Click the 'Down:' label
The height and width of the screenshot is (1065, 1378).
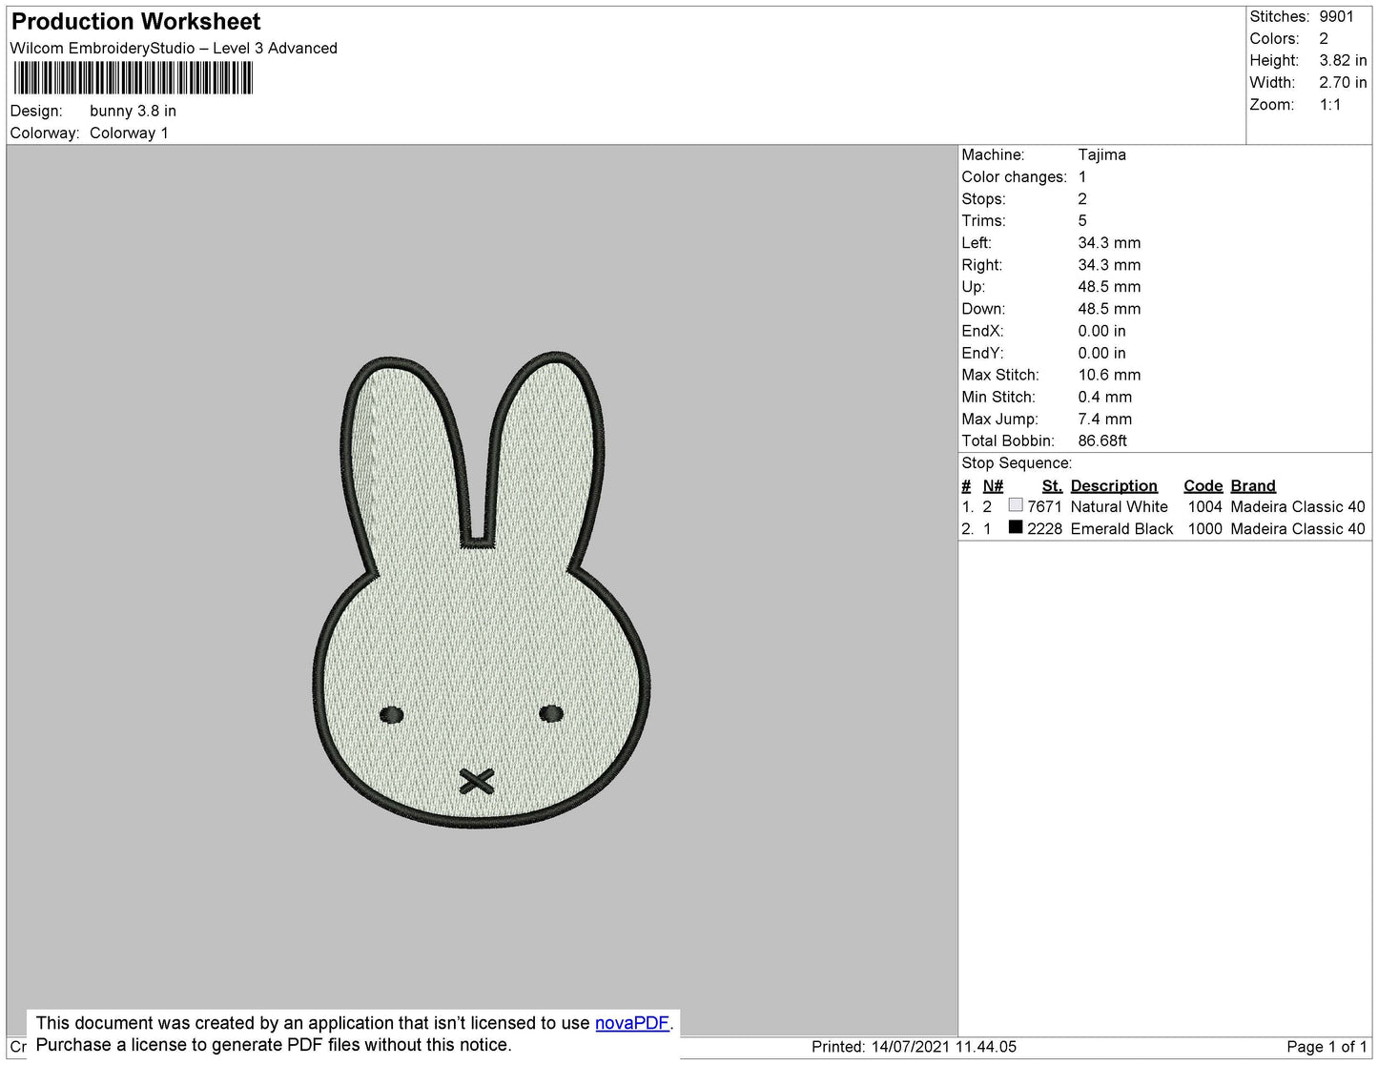pos(983,308)
